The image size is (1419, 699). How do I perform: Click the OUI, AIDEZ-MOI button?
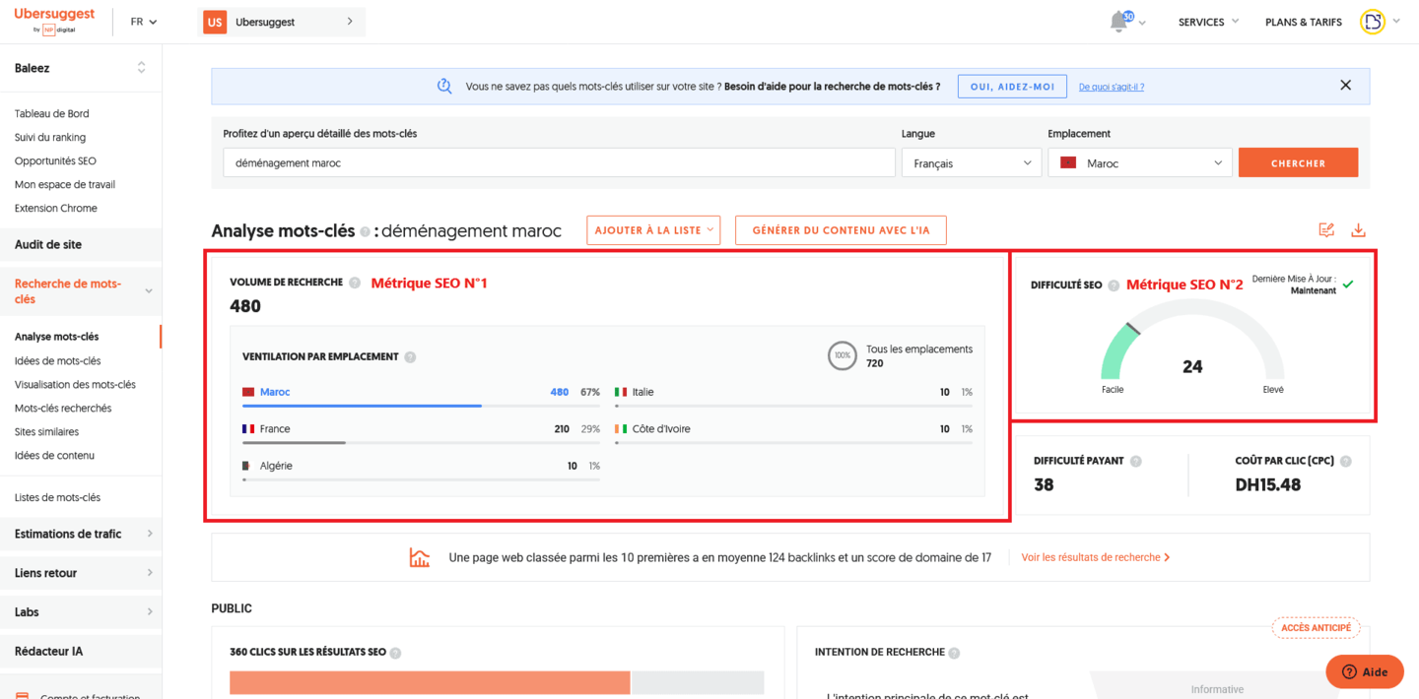1011,86
